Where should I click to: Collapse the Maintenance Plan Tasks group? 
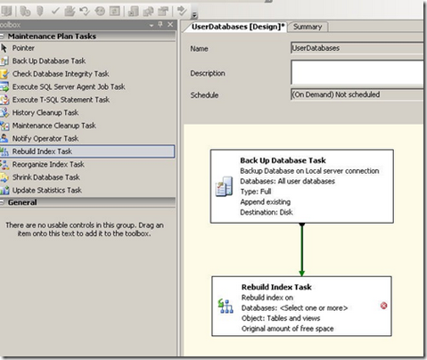(2, 37)
